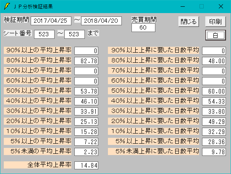Click the 全体平均上昇率 value 14.84
The height and width of the screenshot is (174, 231).
coord(87,165)
